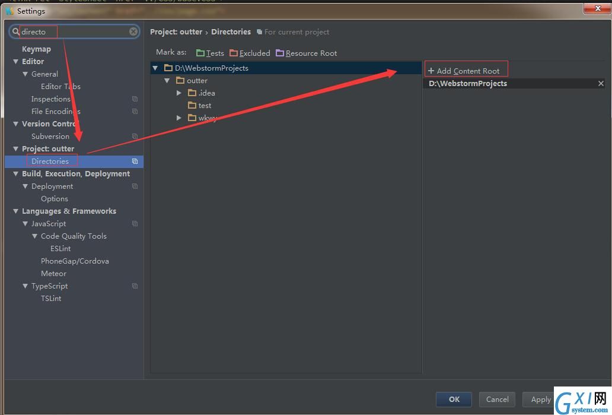Screen dimensions: 612x415
Task: Click the folder icon of D:\WebstormProjects
Action: [168, 68]
